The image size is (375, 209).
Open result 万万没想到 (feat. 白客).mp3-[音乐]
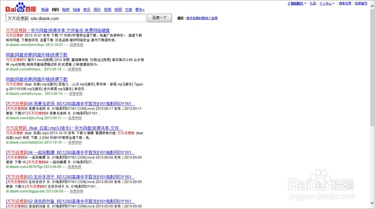point(64,128)
